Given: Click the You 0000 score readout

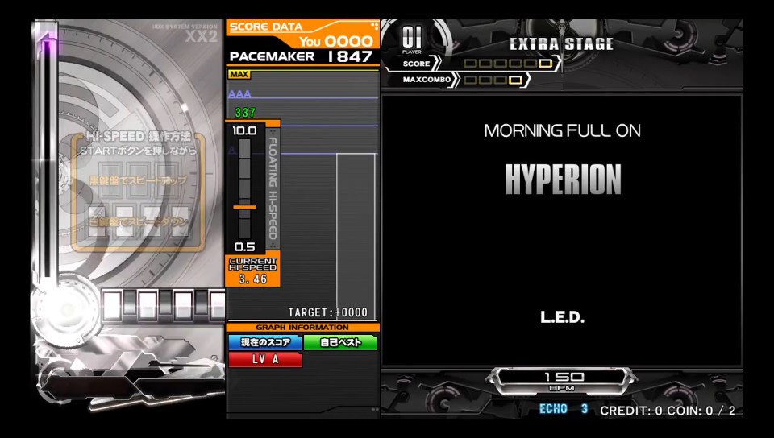Looking at the screenshot, I should (x=336, y=41).
